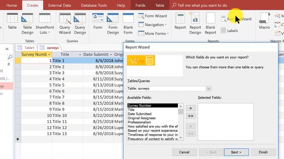Switch to the Table1 document tab
This screenshot has height=159, width=284.
(x=26, y=48)
